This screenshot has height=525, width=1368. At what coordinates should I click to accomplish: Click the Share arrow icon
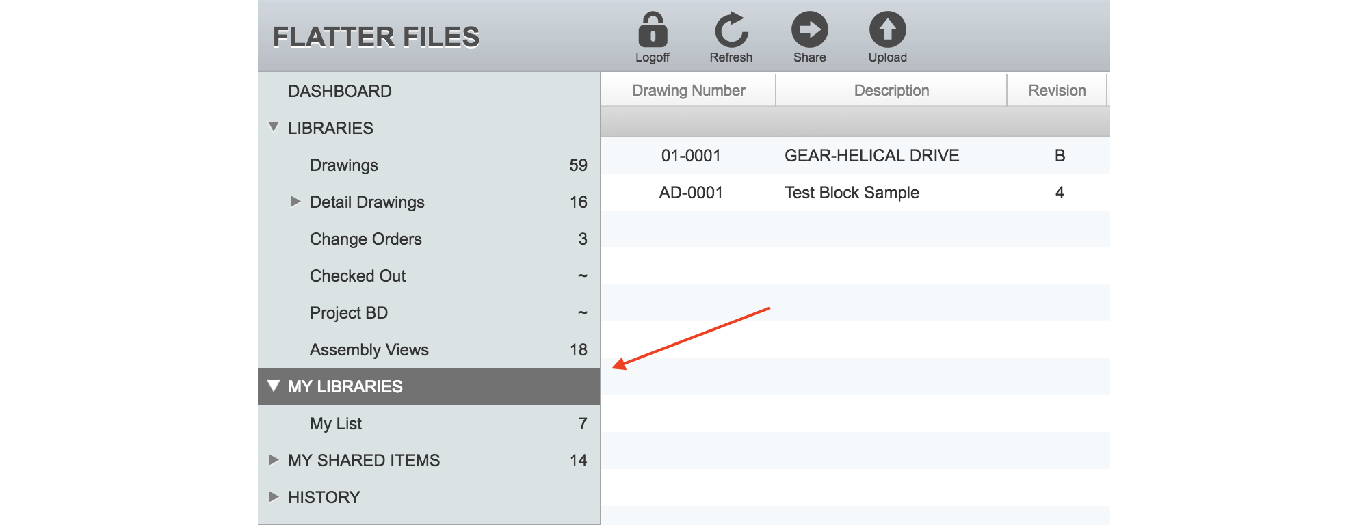(x=810, y=29)
